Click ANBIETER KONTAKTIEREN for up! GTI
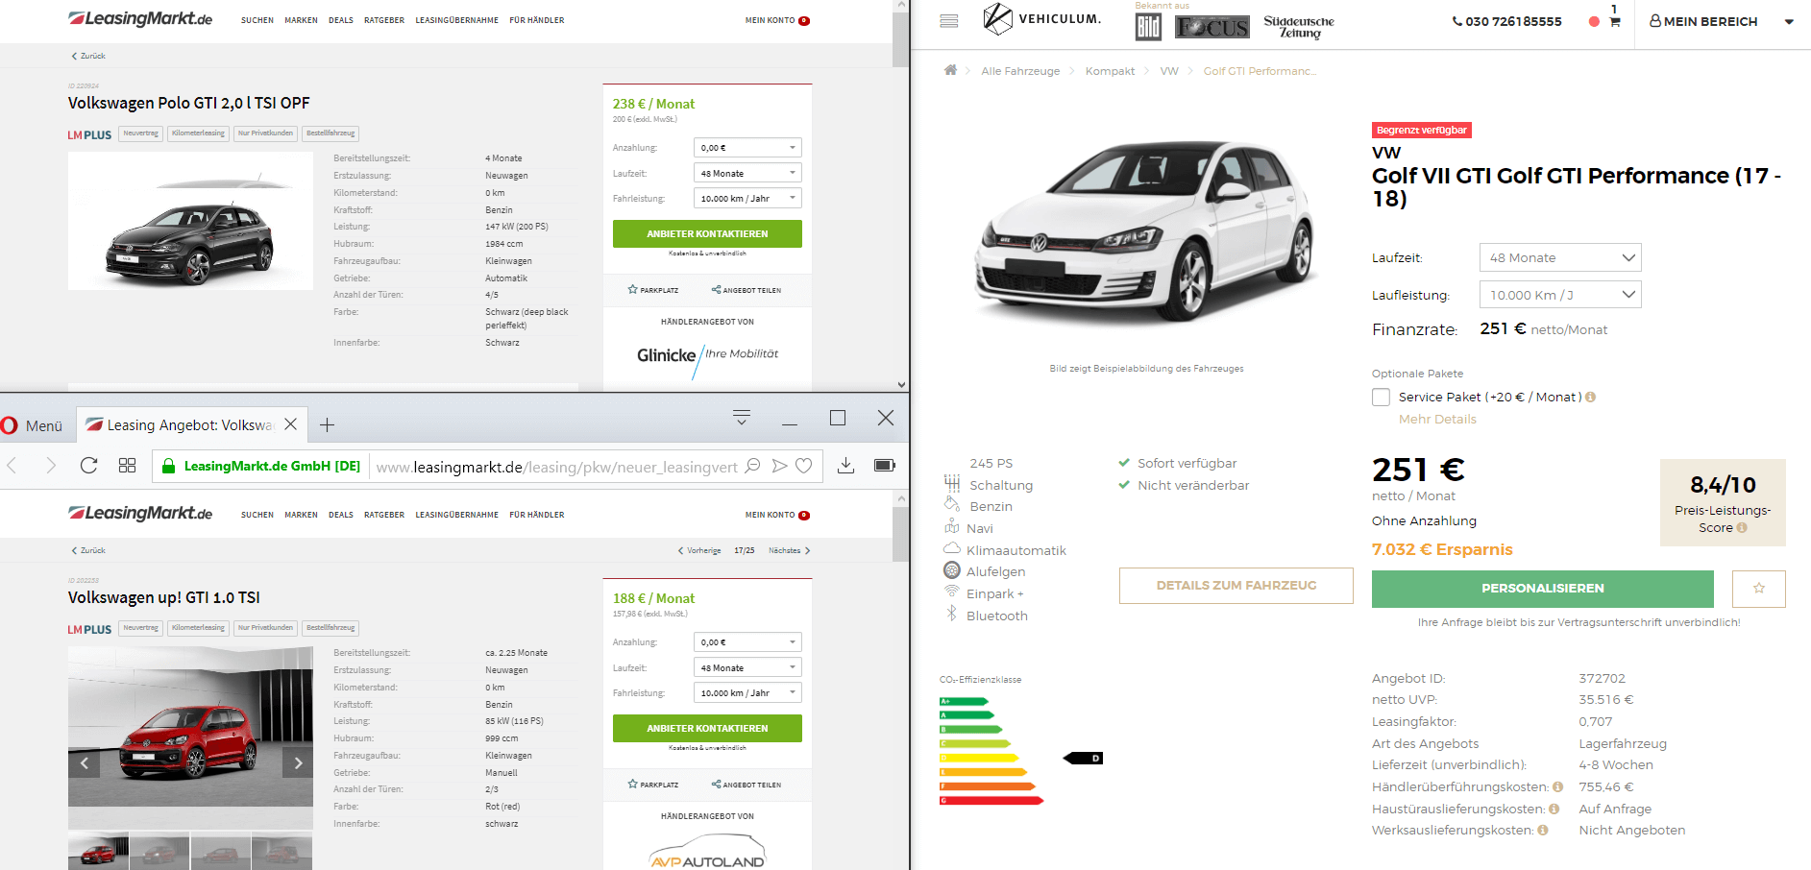The height and width of the screenshot is (870, 1811). tap(707, 728)
